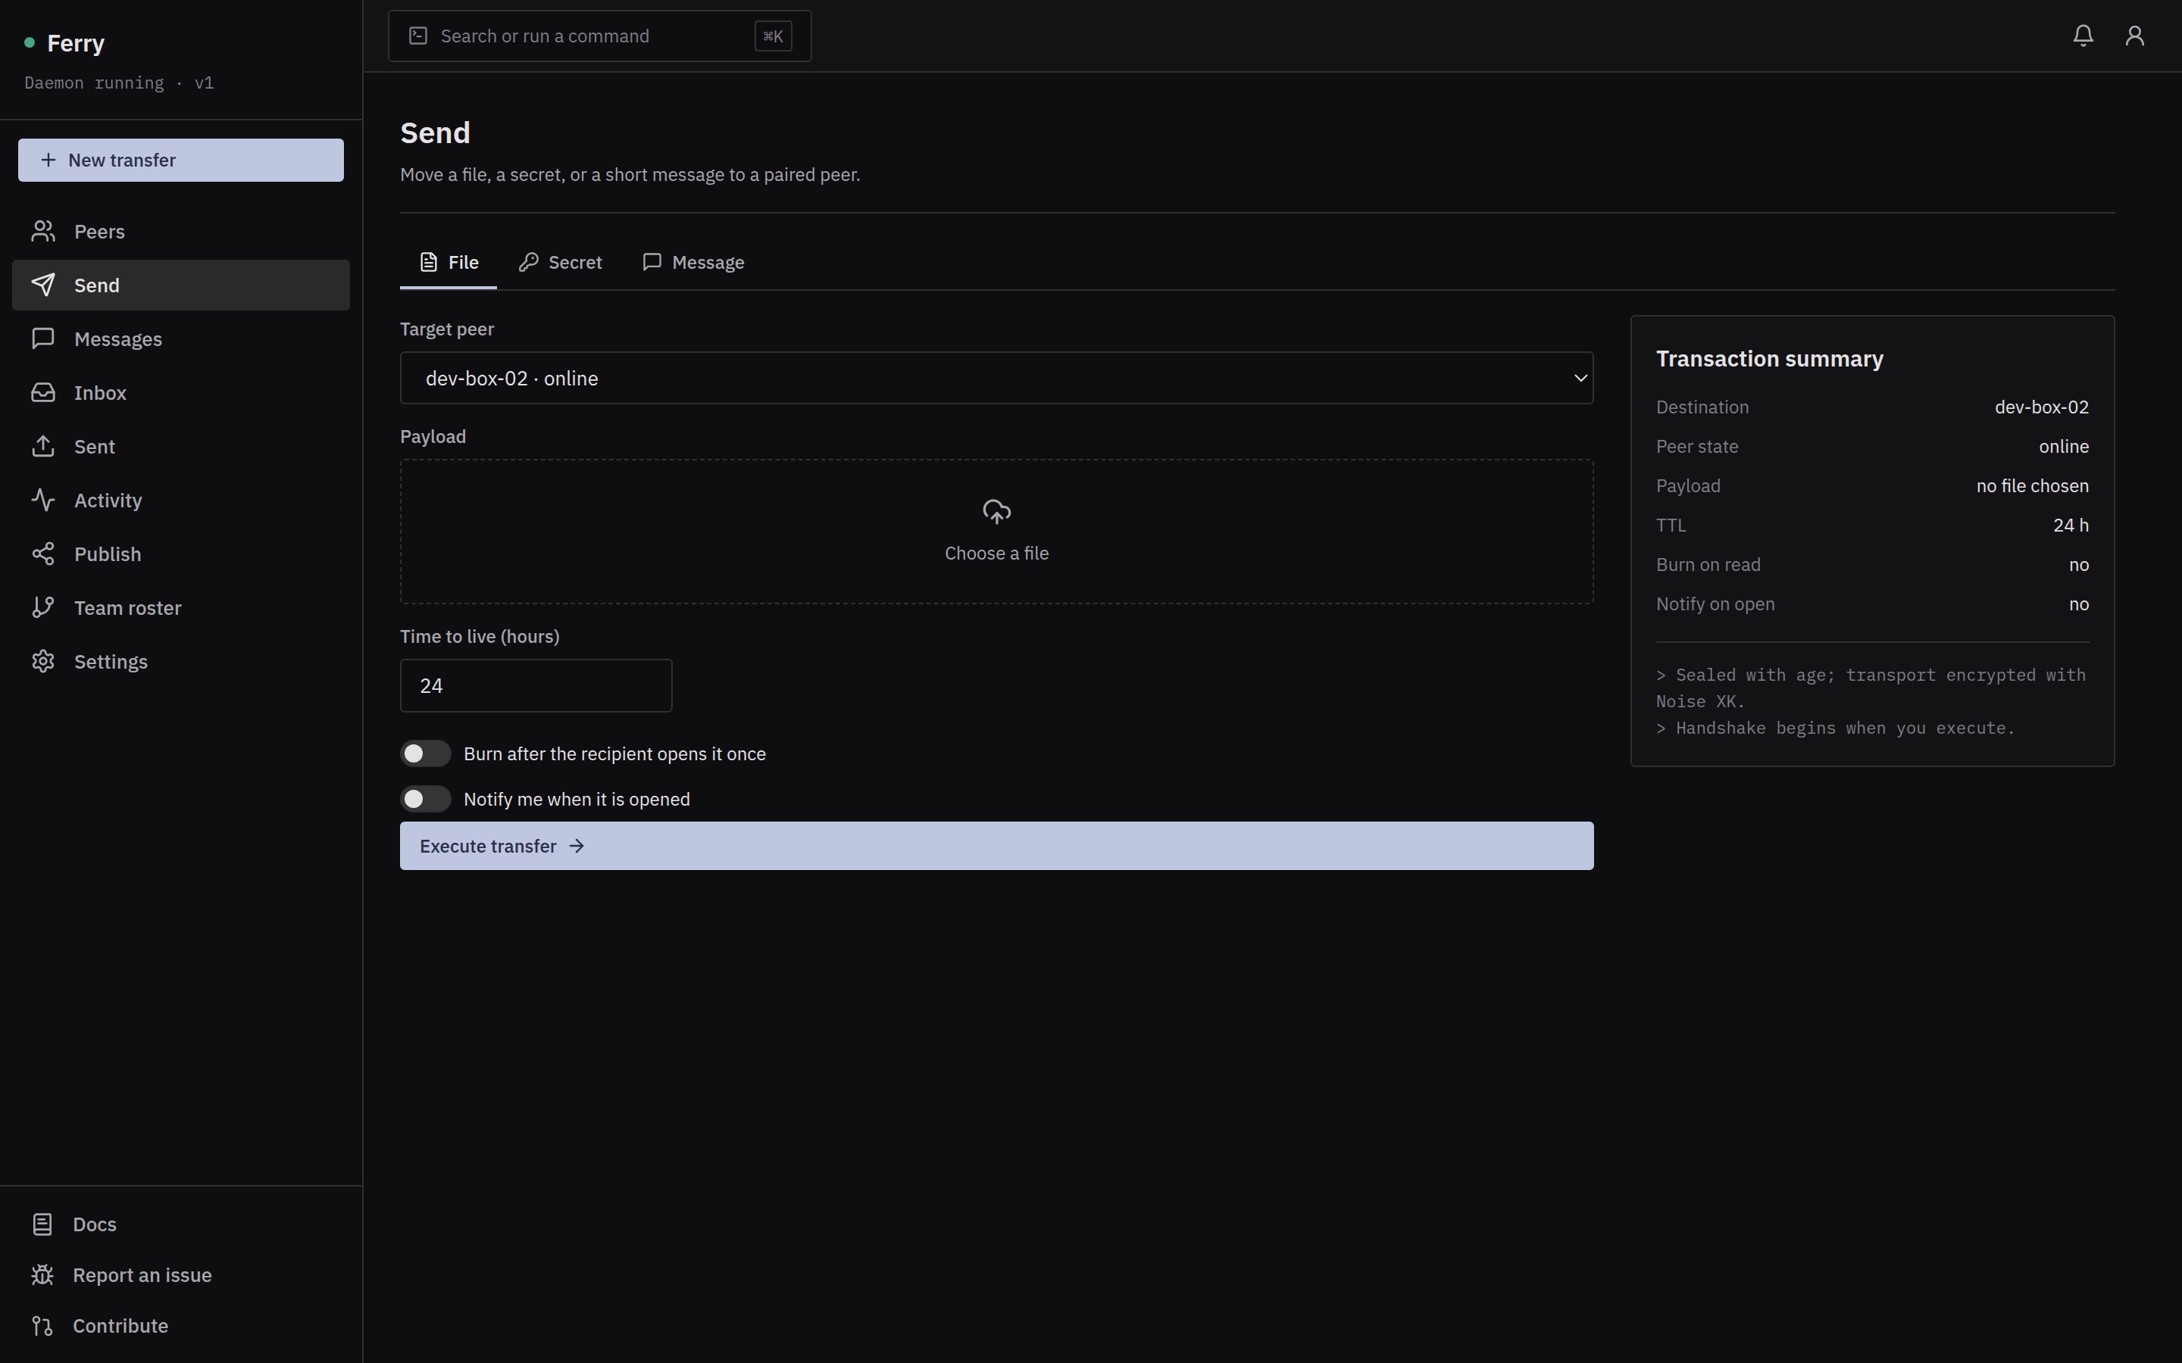
Task: Click the Peers icon in sidebar
Action: click(43, 232)
